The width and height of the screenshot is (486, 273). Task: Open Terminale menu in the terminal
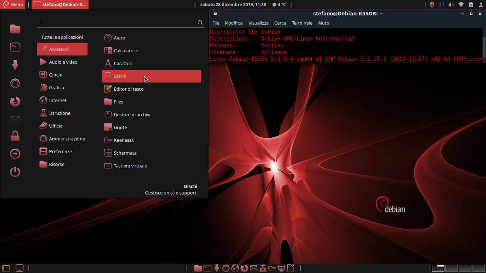(302, 23)
